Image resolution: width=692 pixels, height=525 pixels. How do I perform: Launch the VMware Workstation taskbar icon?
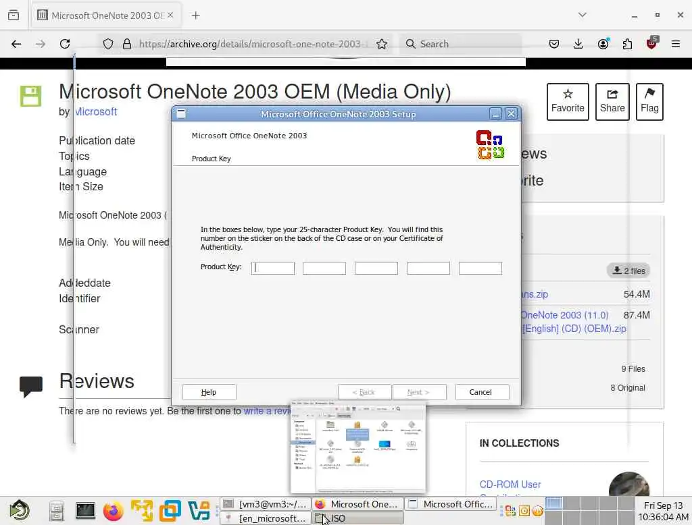pyautogui.click(x=170, y=511)
